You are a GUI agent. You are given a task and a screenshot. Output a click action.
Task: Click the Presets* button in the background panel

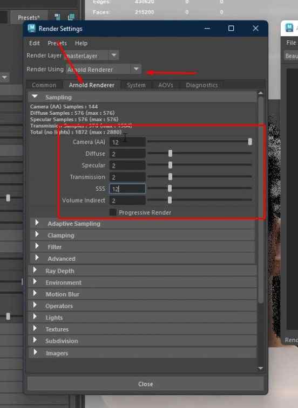tap(29, 18)
